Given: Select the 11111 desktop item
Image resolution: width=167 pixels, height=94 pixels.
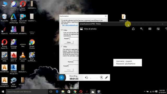Looking at the screenshot, I should pyautogui.click(x=32, y=32).
